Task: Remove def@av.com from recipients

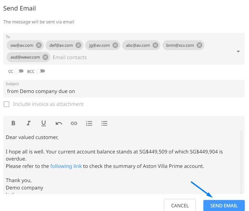Action: (78, 45)
